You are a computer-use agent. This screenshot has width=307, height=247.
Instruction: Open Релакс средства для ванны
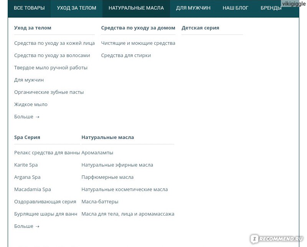(47, 153)
